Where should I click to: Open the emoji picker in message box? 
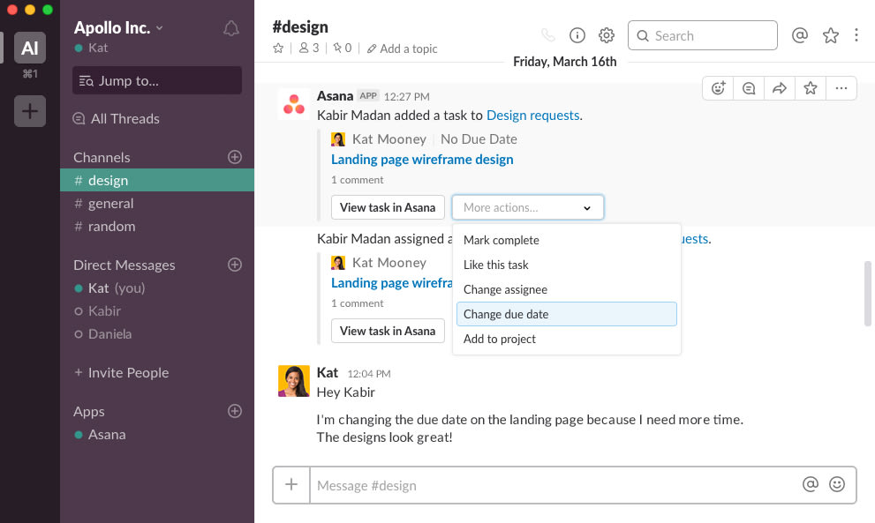(836, 484)
